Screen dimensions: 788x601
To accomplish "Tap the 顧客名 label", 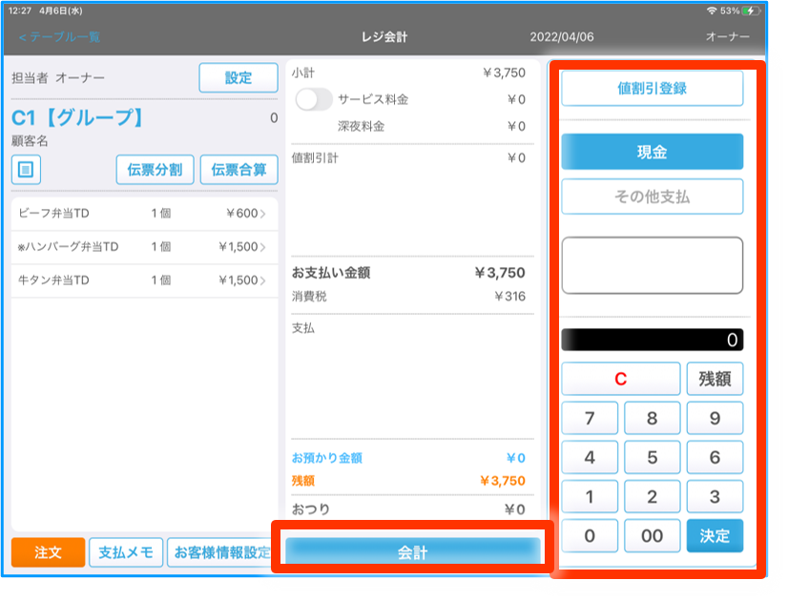I will pyautogui.click(x=30, y=141).
